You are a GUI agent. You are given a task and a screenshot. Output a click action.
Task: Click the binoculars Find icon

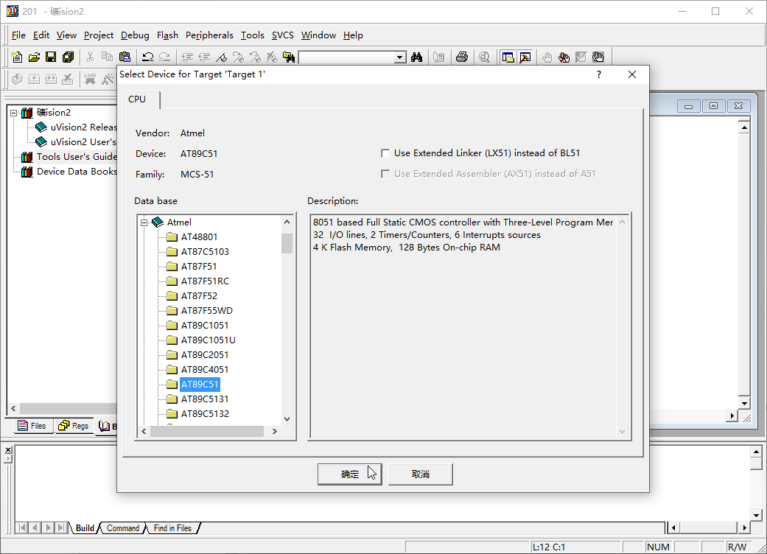pos(417,57)
